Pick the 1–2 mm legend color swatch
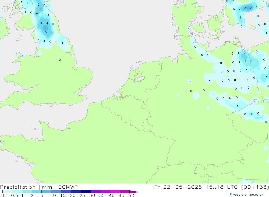The height and width of the screenshot is (197, 269). 27,192
